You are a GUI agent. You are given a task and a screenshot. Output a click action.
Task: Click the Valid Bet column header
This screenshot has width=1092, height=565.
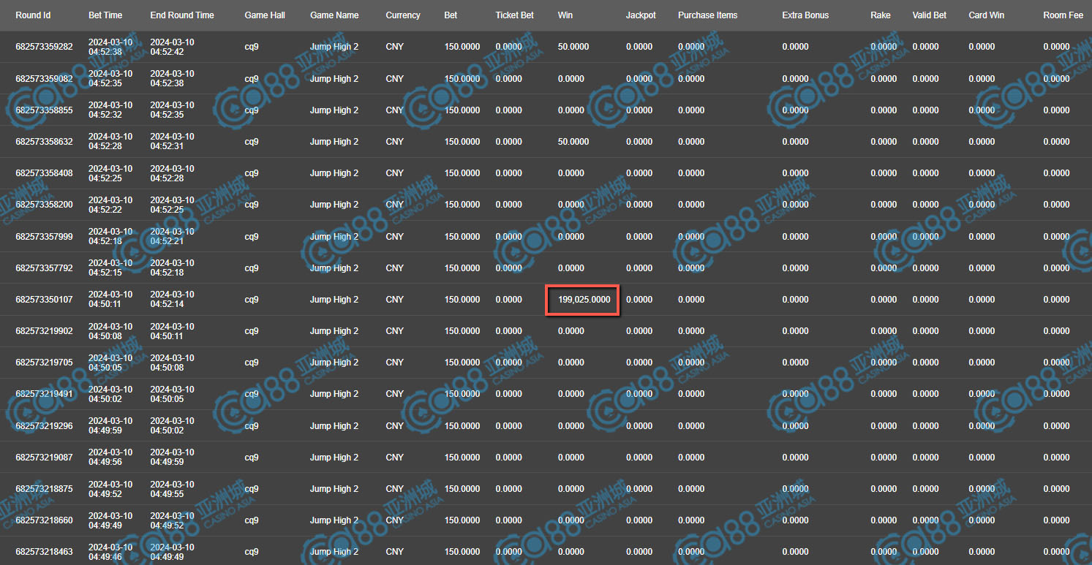[x=930, y=15]
